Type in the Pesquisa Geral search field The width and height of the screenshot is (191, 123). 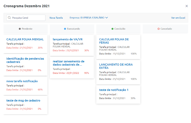(28, 18)
